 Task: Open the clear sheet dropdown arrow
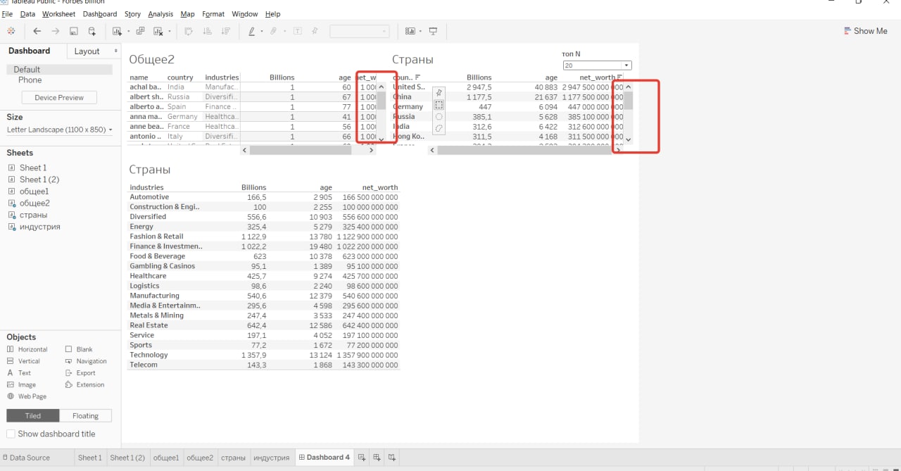[169, 31]
